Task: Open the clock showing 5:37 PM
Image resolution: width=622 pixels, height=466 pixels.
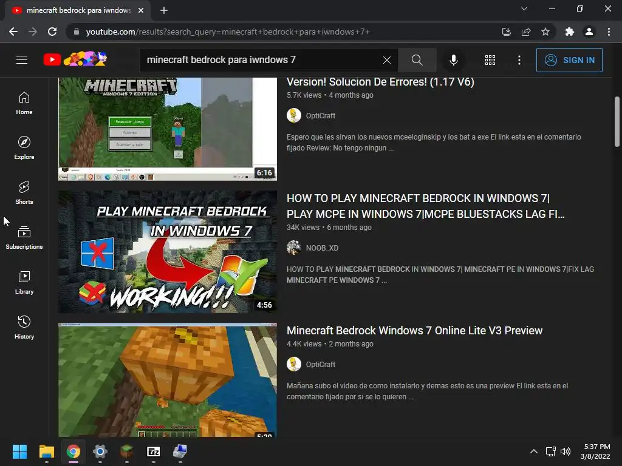Action: click(595, 451)
